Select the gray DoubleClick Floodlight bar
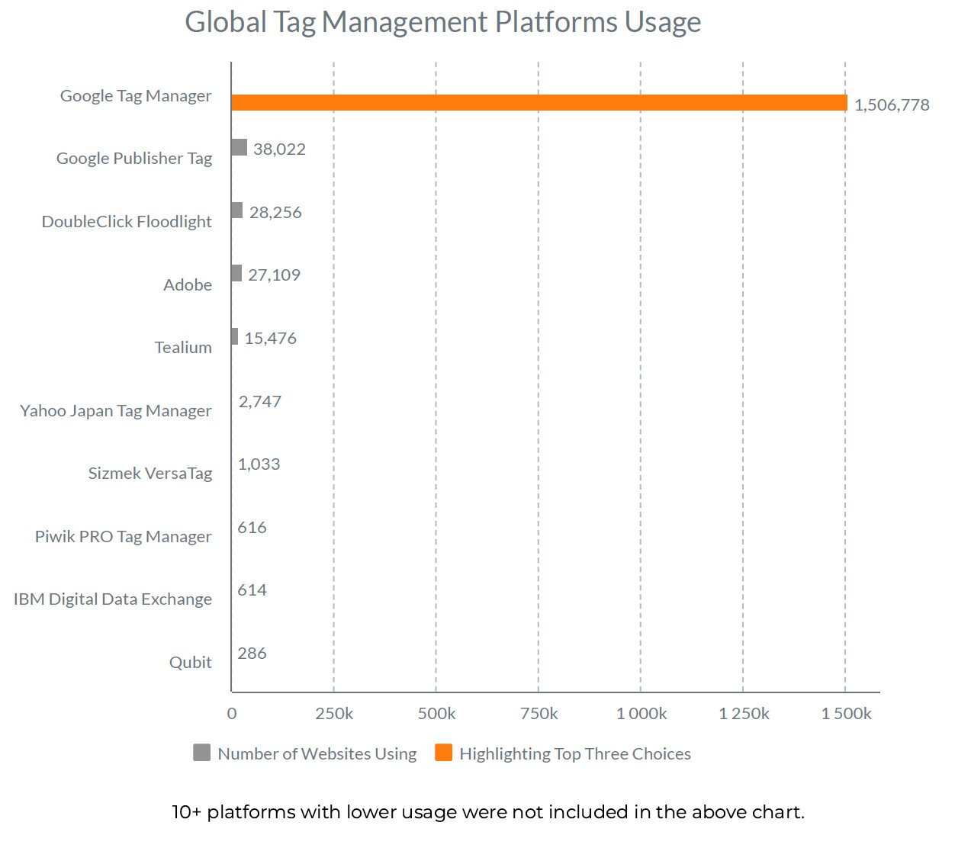The image size is (955, 848). (x=237, y=210)
